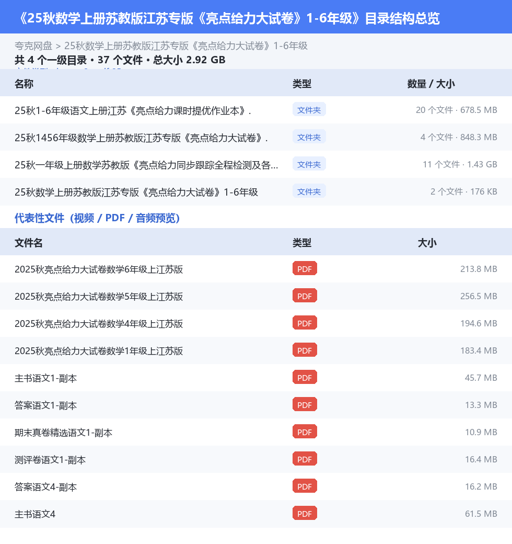The width and height of the screenshot is (512, 544).
Task: Open folder 25秋1456年级数学上册苏教版江苏专版
Action: point(141,138)
